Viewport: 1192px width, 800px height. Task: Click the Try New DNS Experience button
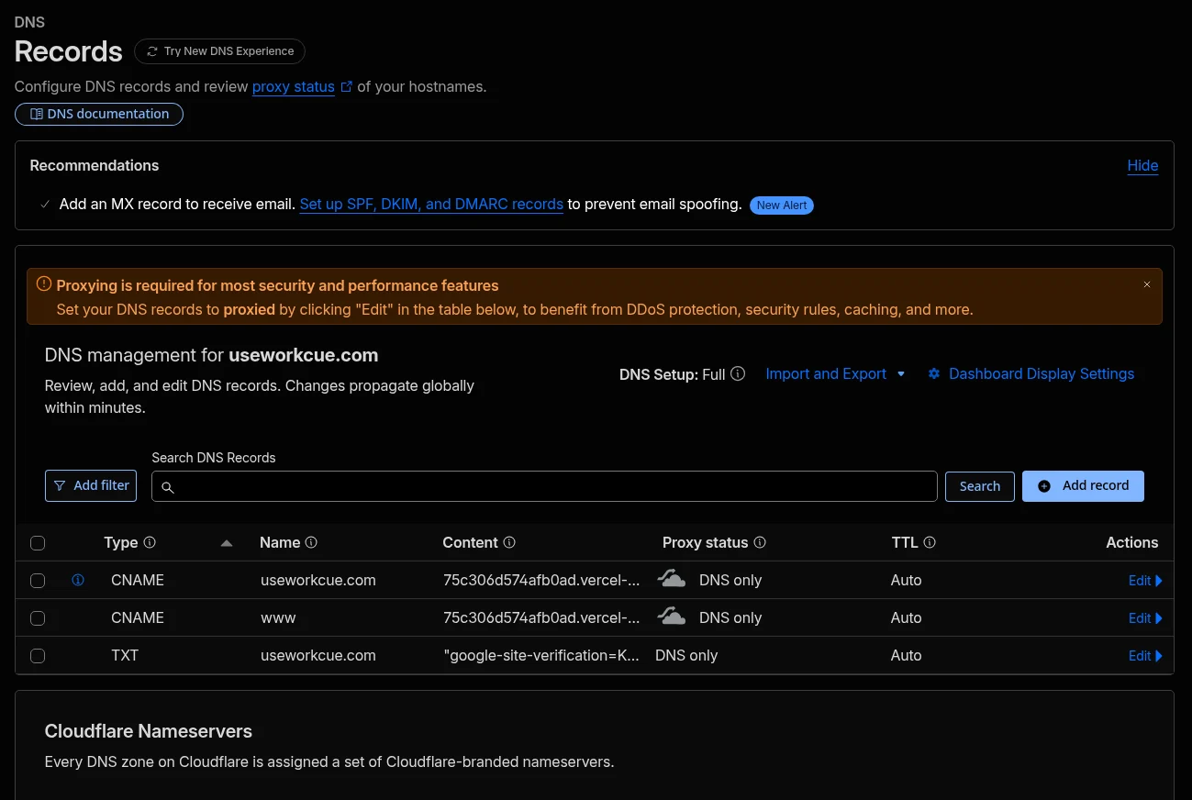tap(219, 51)
